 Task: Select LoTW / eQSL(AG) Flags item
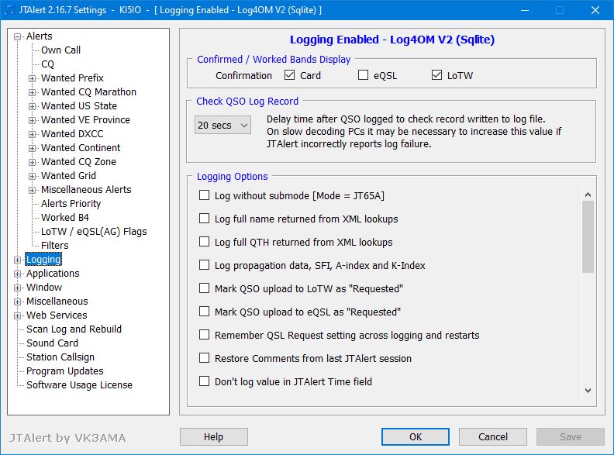click(94, 232)
